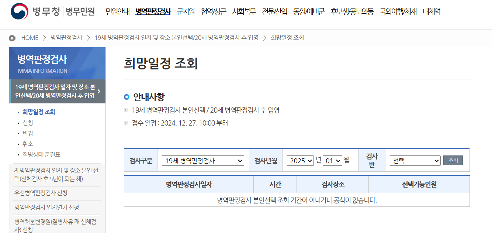Open the 검사구분 dropdown

click(203, 161)
